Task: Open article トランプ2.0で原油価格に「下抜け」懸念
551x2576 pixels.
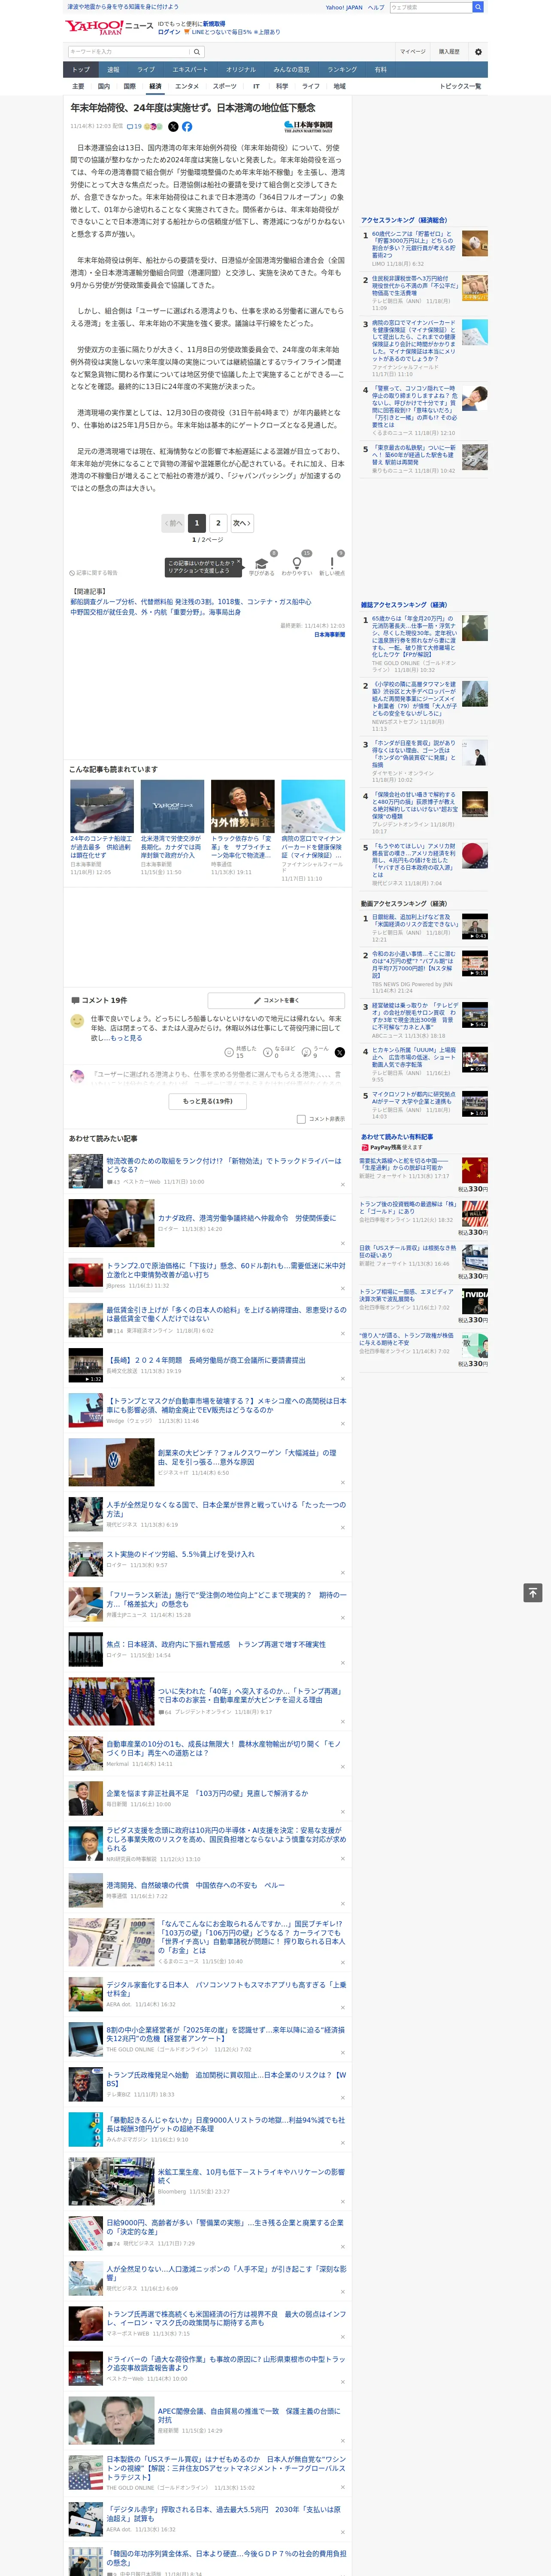Action: (226, 1270)
